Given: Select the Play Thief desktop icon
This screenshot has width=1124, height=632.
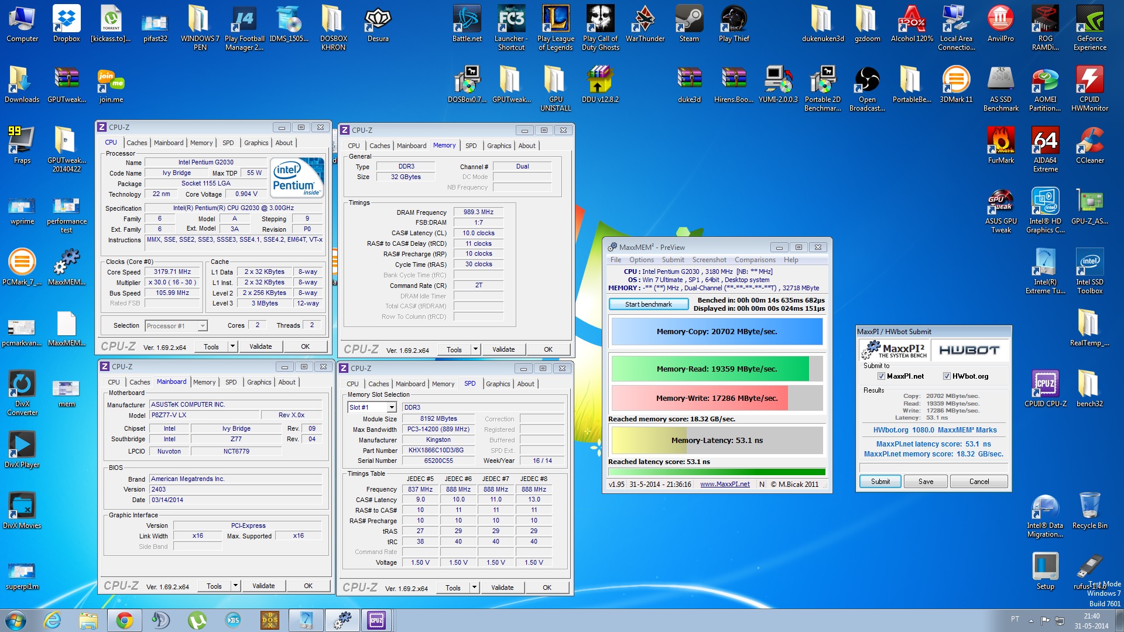Looking at the screenshot, I should click(734, 25).
